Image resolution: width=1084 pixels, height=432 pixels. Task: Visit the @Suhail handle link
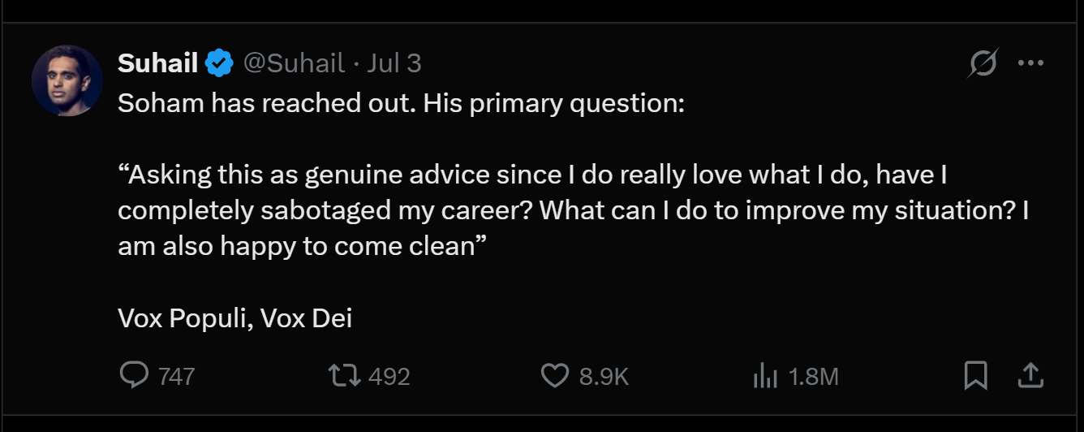[294, 63]
